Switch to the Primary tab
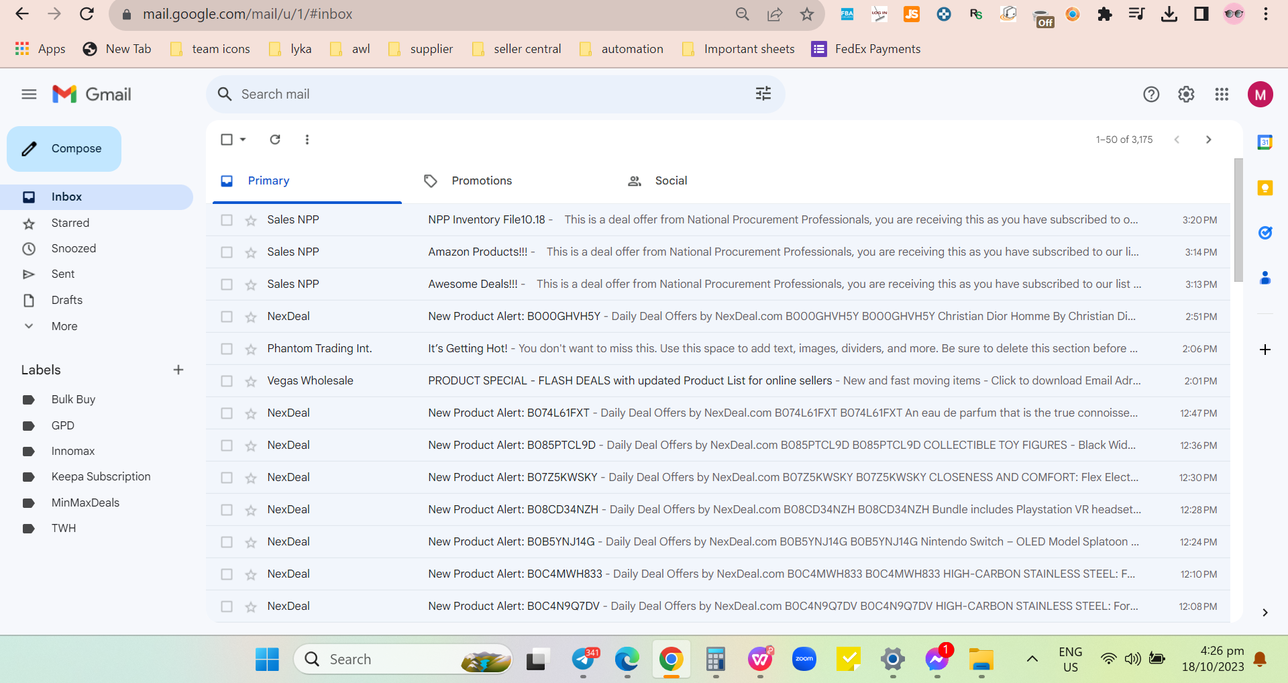Image resolution: width=1288 pixels, height=683 pixels. click(x=307, y=180)
